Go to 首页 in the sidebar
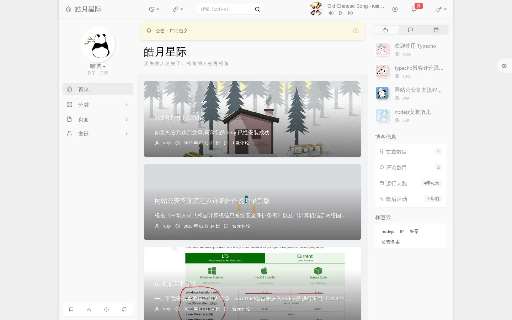The height and width of the screenshot is (320, 512). tap(98, 89)
